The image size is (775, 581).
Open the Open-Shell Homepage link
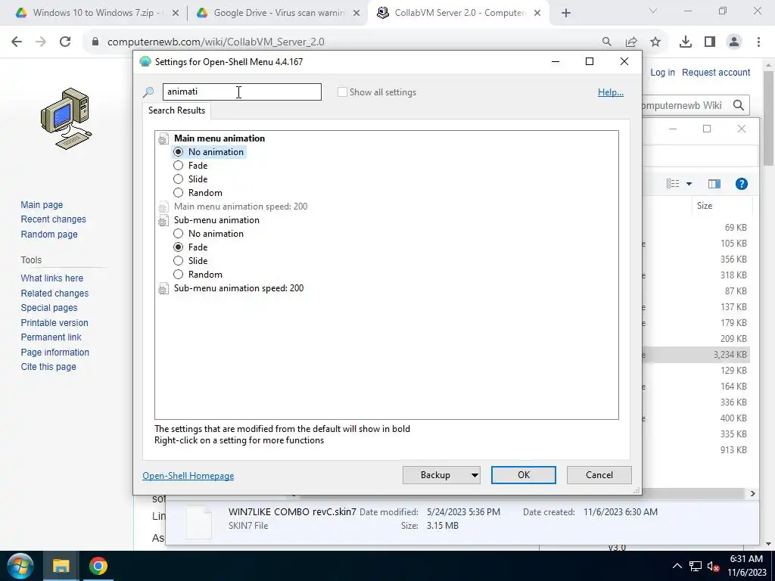point(188,476)
